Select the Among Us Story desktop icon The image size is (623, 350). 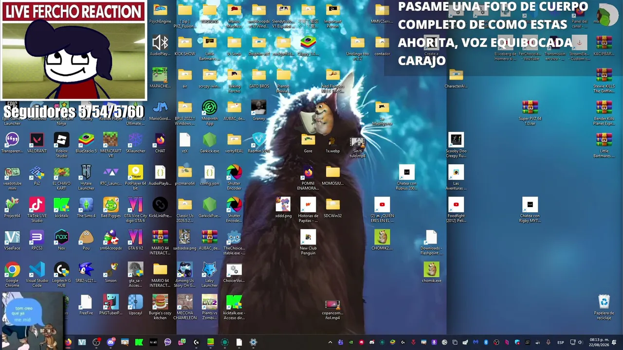pos(184,275)
